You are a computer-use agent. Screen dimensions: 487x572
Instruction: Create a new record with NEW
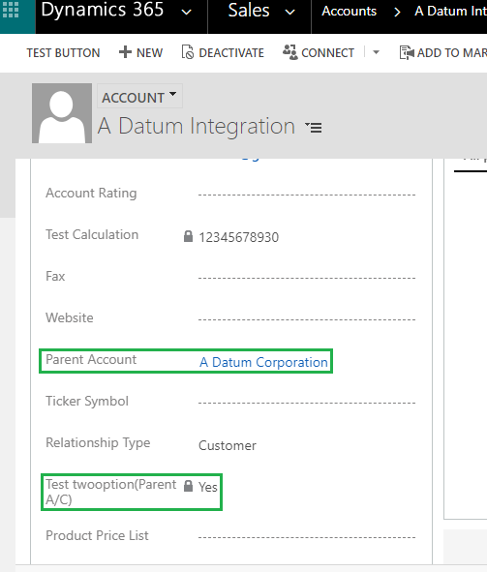(x=149, y=53)
